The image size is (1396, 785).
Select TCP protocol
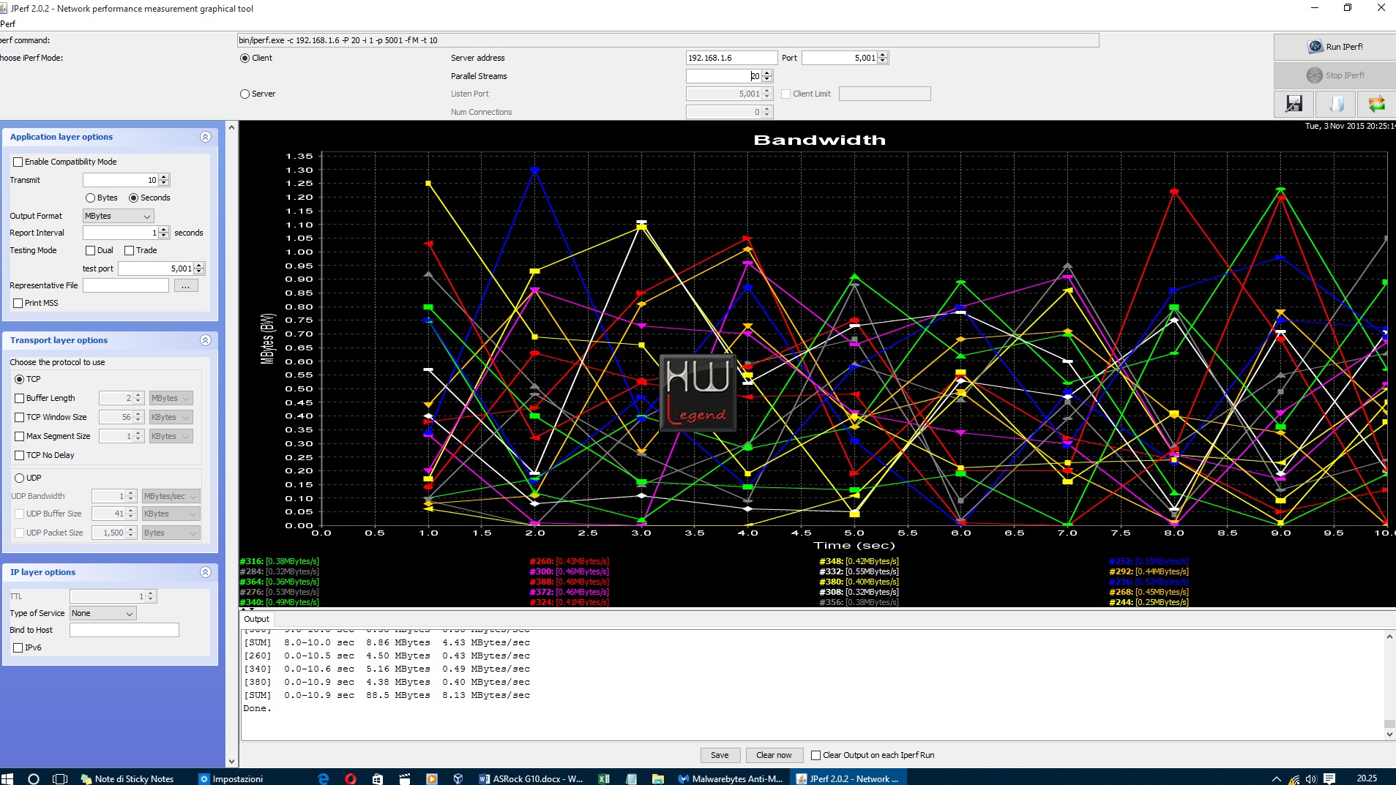point(20,379)
